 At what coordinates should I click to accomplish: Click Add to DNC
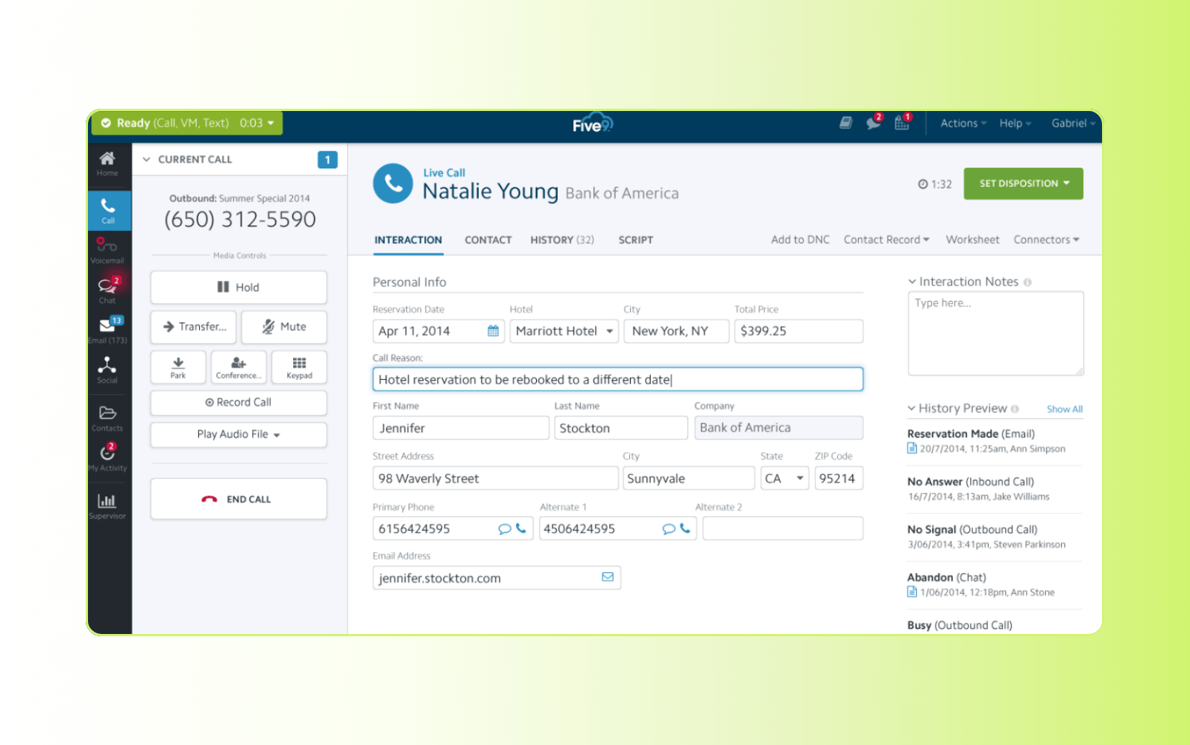click(800, 240)
